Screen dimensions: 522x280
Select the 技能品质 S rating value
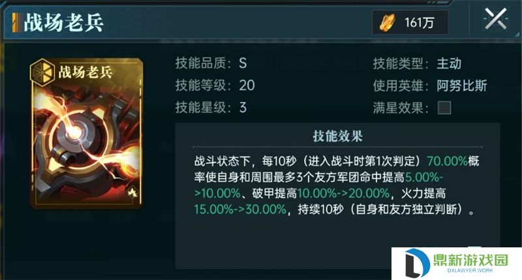[x=243, y=63]
